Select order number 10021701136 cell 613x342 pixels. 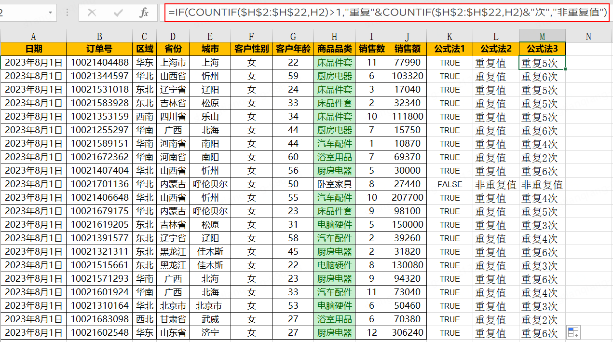[x=99, y=184]
